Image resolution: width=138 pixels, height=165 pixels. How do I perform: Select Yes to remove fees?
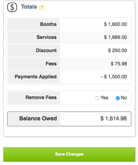(x=97, y=98)
